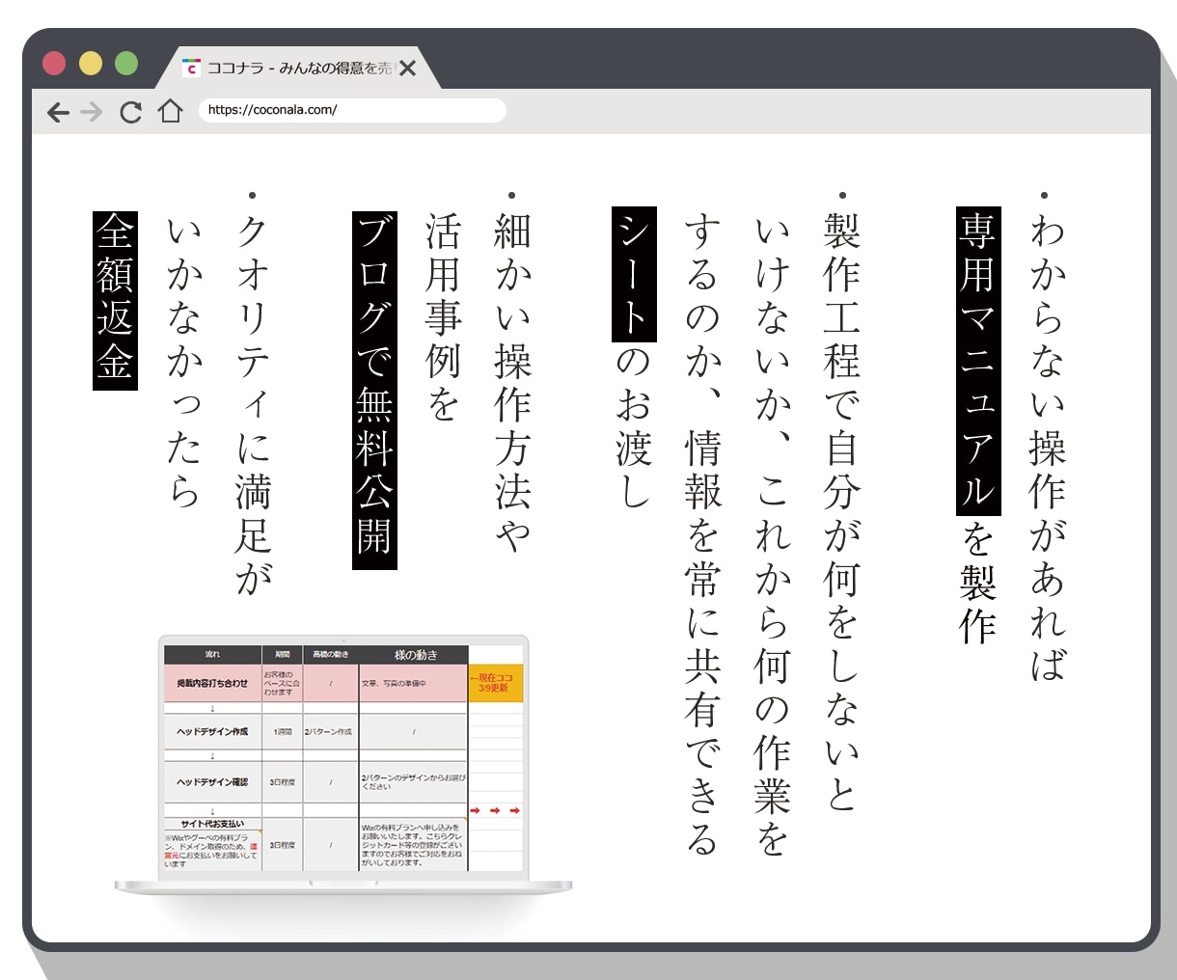Image resolution: width=1177 pixels, height=980 pixels.
Task: Go back with the left arrow icon
Action: pyautogui.click(x=58, y=112)
